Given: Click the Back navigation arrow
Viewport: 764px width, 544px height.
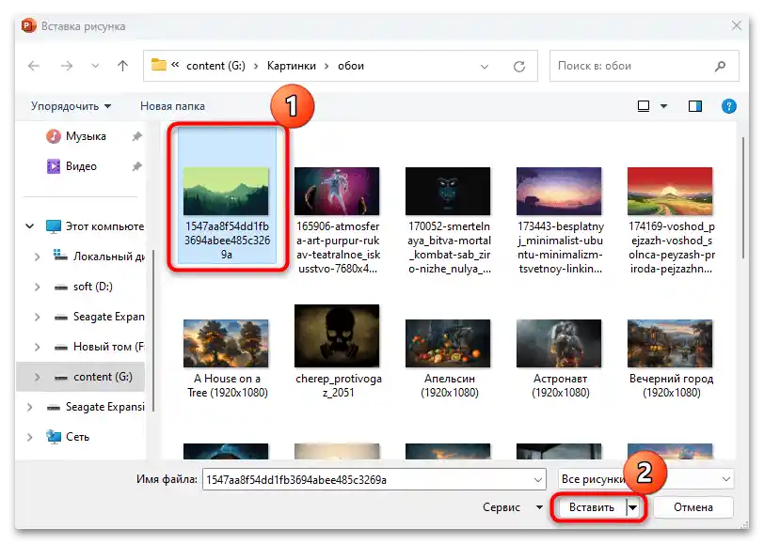Looking at the screenshot, I should 34,66.
